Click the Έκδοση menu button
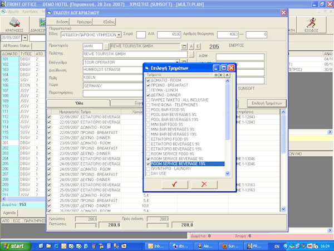Viewport: 334px width, 251px height. click(59, 22)
